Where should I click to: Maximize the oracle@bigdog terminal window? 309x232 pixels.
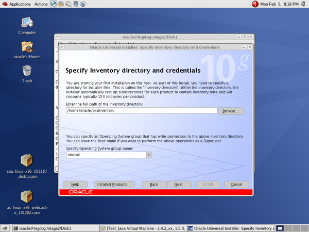pyautogui.click(x=245, y=37)
